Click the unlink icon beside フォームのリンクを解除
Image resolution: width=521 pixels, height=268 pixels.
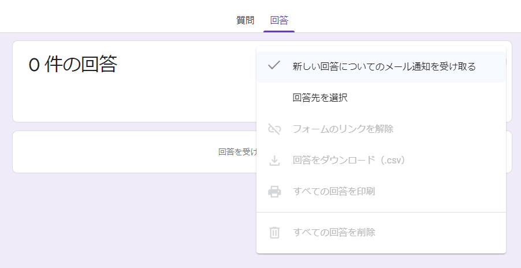point(274,129)
